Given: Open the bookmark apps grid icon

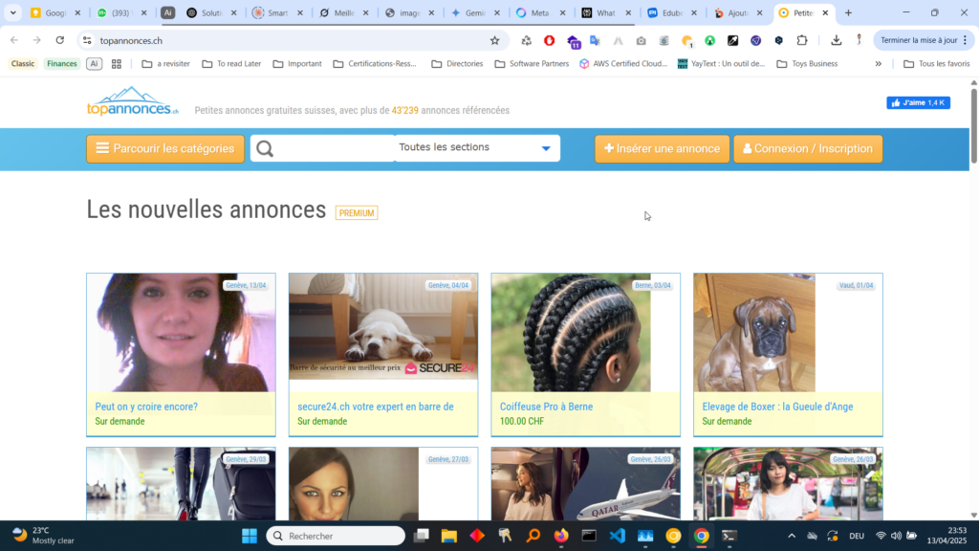Looking at the screenshot, I should [116, 64].
